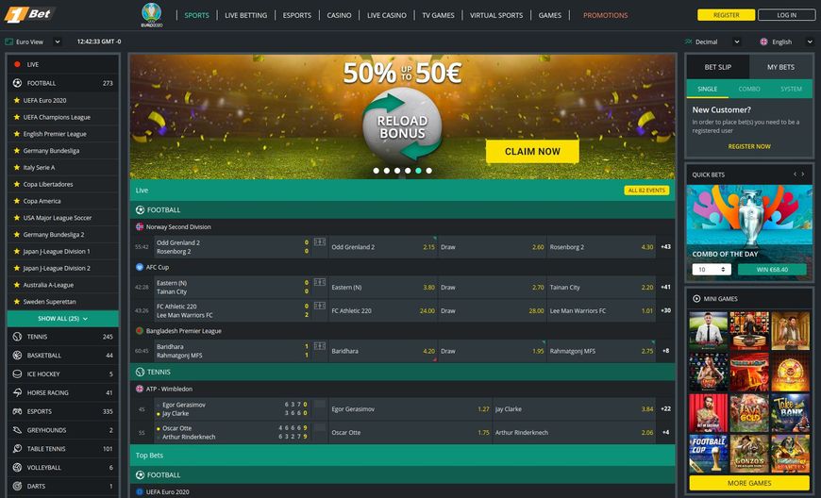
Task: Open the Football Cup mini game thumbnail
Action: pos(709,454)
